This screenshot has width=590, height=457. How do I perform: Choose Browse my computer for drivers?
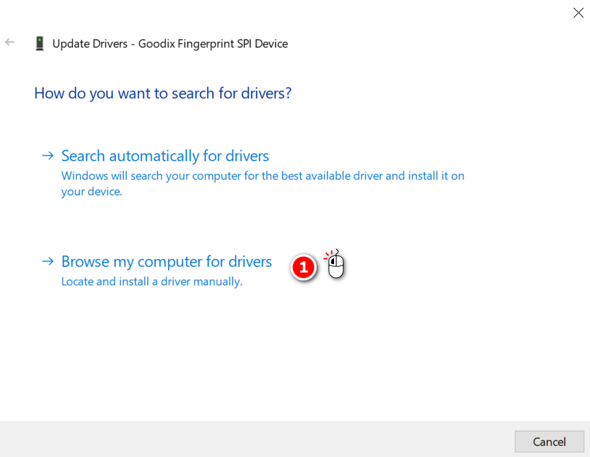[166, 262]
